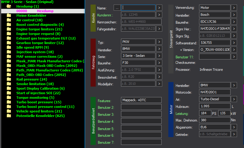Open the Air control folder icon
This screenshot has width=244, height=148.
[9, 20]
